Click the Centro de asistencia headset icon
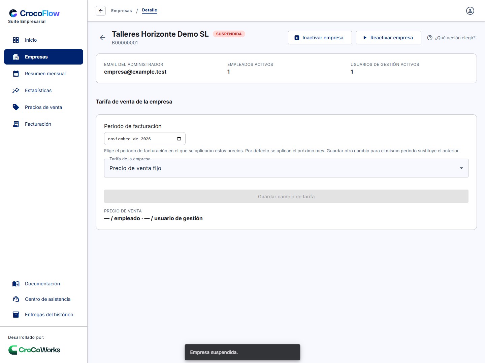Viewport: 485px width, 363px height. [16, 299]
